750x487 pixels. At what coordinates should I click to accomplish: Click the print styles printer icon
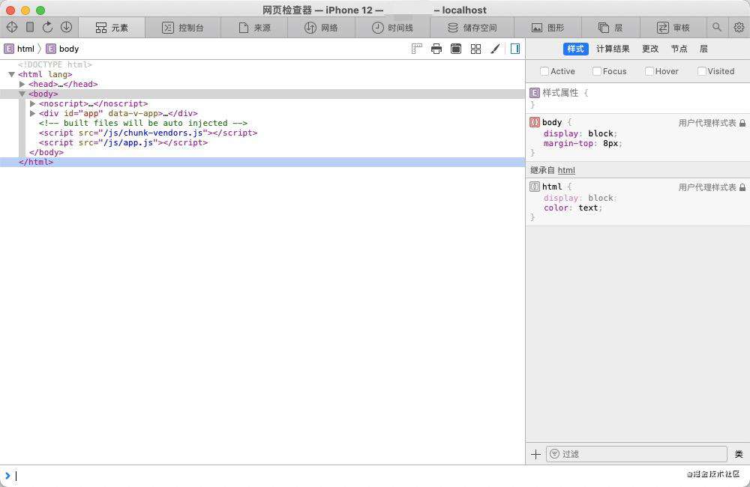pyautogui.click(x=436, y=49)
